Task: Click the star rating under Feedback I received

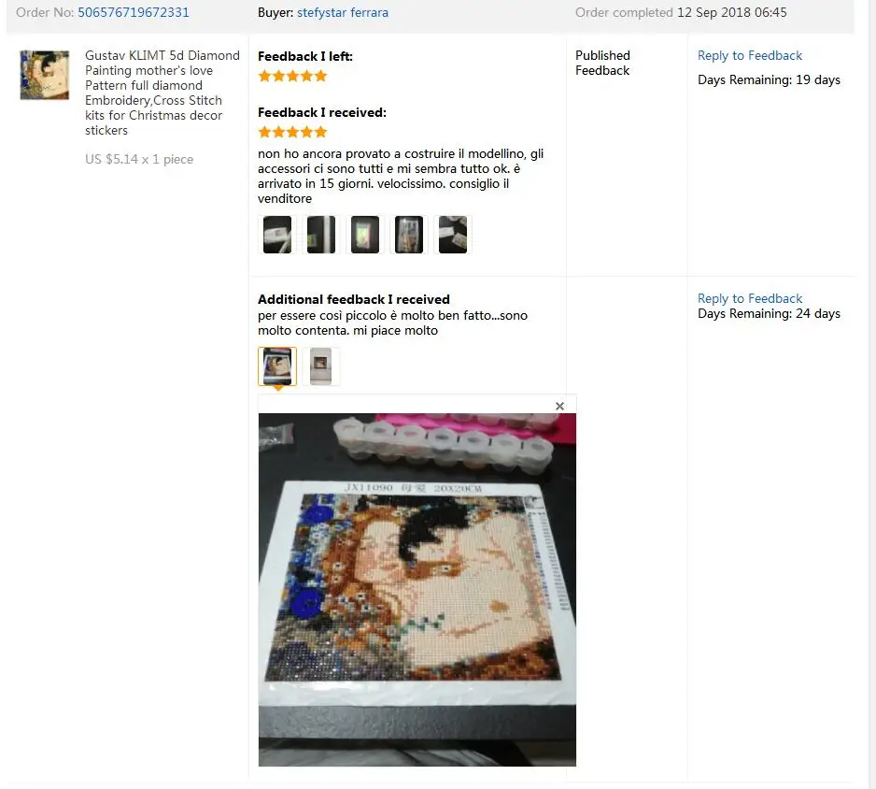Action: 292,132
